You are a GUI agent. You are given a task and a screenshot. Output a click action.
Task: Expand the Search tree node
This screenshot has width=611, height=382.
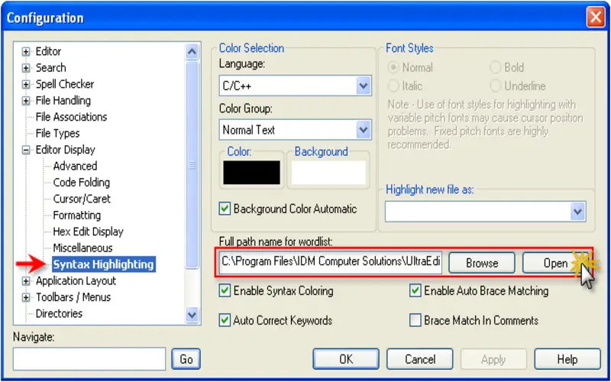coord(26,68)
